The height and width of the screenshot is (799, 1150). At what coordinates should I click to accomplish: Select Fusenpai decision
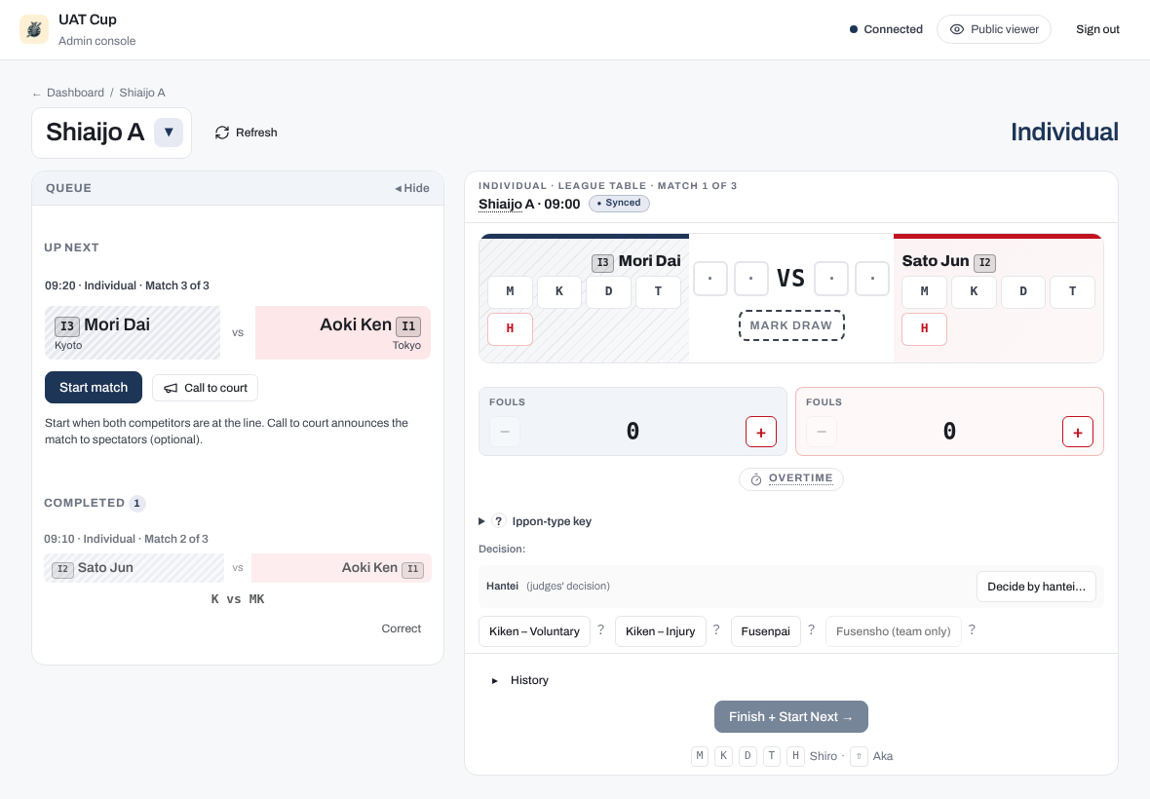(766, 631)
